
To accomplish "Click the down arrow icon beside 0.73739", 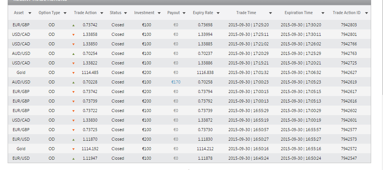I will (x=73, y=101).
